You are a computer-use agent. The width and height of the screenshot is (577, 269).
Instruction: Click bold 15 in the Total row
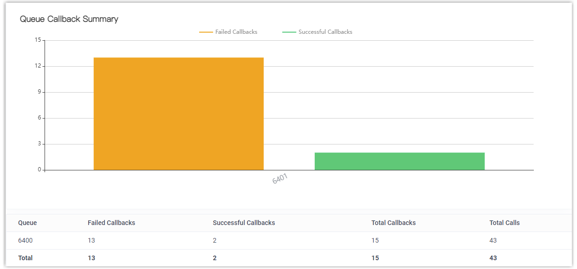(x=375, y=258)
